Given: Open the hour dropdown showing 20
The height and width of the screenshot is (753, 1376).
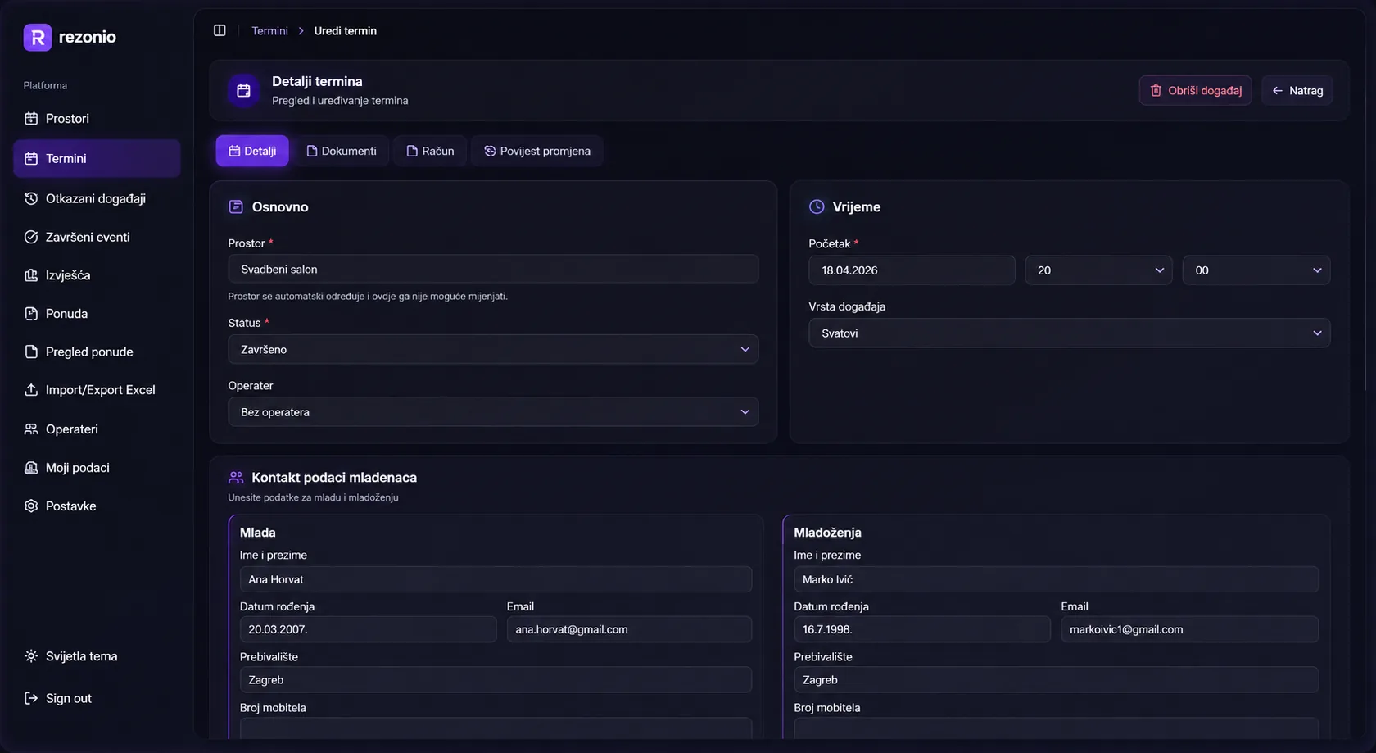Looking at the screenshot, I should [1098, 270].
